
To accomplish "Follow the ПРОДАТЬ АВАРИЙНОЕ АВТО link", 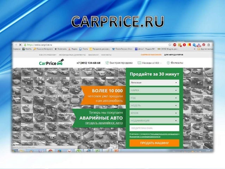I will pos(104,123).
